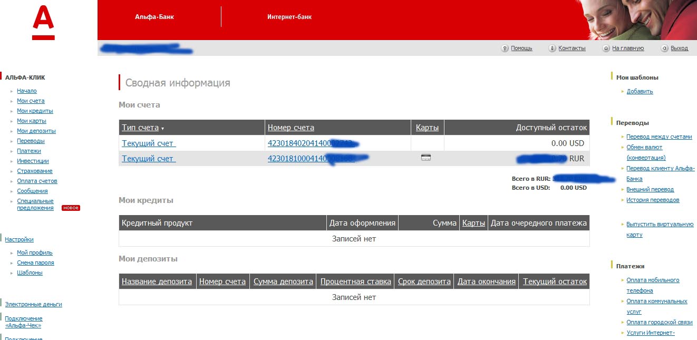The height and width of the screenshot is (340, 697).
Task: Click the Контакты info icon
Action: [x=552, y=48]
